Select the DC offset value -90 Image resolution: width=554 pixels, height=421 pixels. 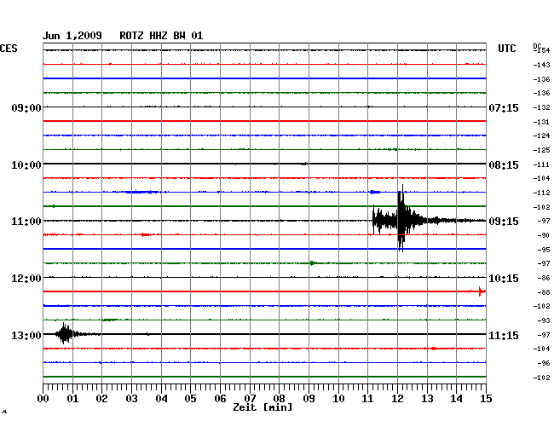[x=544, y=235]
